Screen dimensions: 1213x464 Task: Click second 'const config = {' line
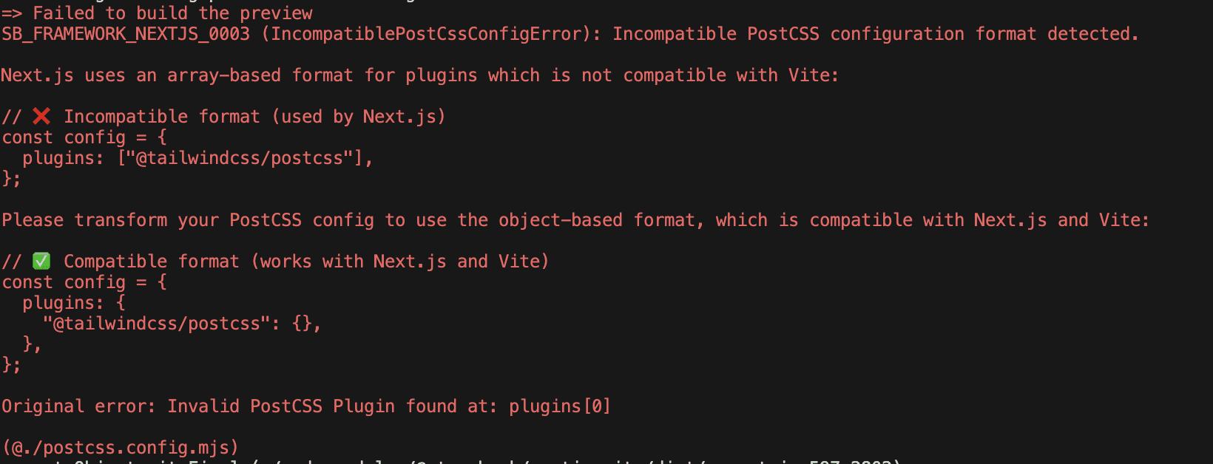84,282
